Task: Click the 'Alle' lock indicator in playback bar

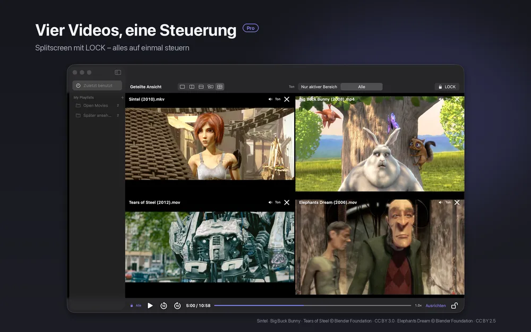Action: coord(136,305)
